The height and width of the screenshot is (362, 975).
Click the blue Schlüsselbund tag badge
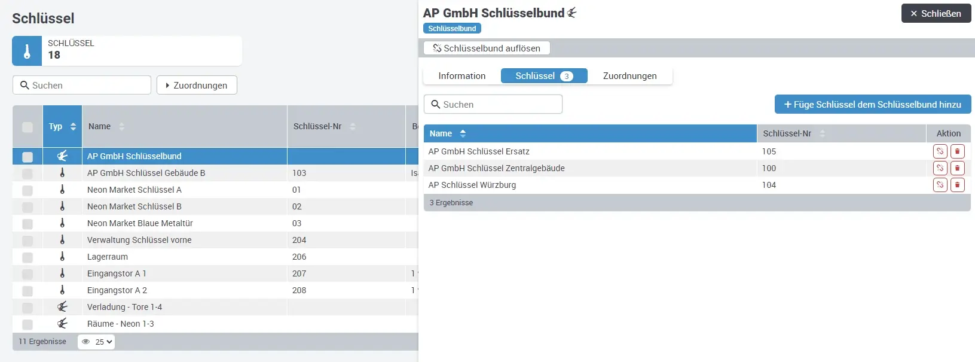452,28
